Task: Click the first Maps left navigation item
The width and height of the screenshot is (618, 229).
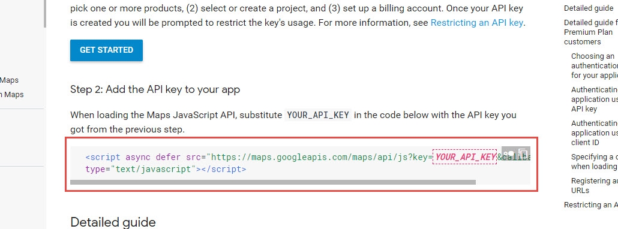Action: pyautogui.click(x=9, y=80)
